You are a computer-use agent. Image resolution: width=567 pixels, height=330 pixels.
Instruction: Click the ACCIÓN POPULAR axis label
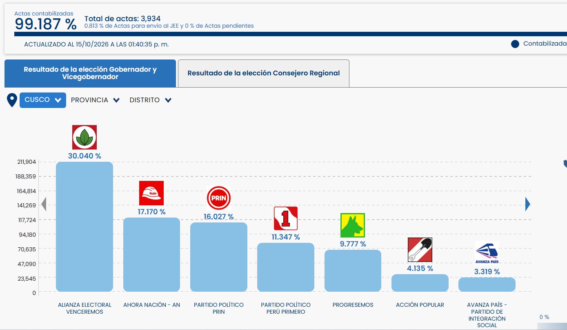[420, 305]
